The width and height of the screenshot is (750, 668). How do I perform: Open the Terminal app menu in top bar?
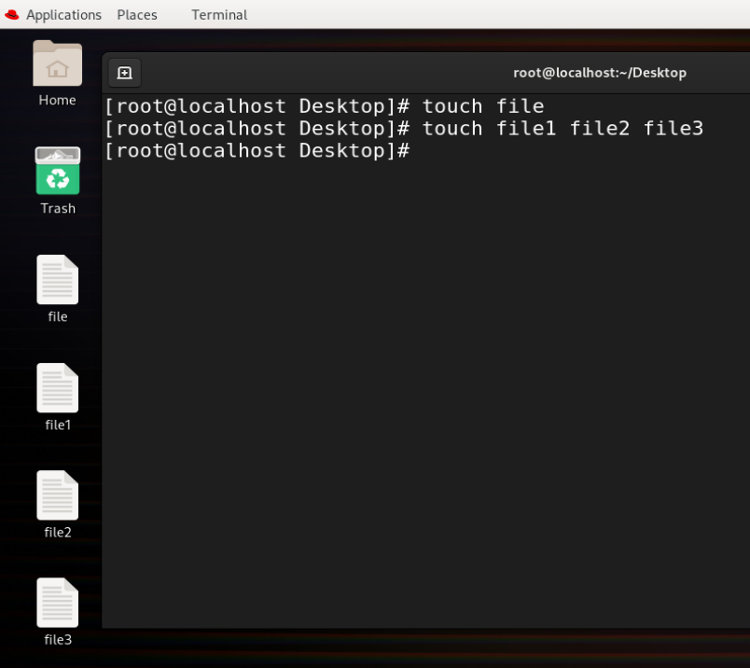[x=219, y=15]
